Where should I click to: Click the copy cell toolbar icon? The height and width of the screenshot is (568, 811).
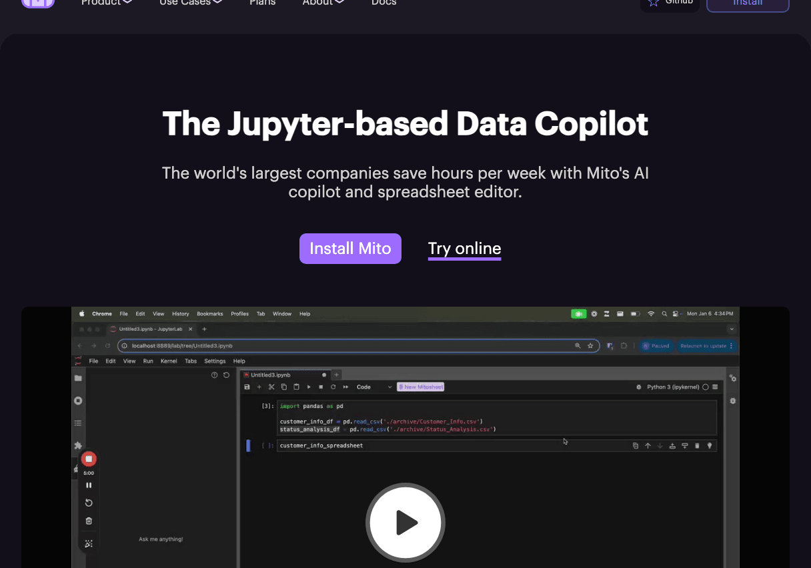tap(284, 387)
